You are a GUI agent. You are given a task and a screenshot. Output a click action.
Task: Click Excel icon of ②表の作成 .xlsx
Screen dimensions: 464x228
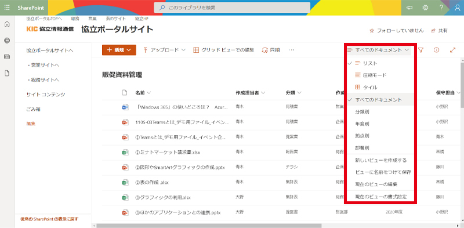click(x=125, y=182)
